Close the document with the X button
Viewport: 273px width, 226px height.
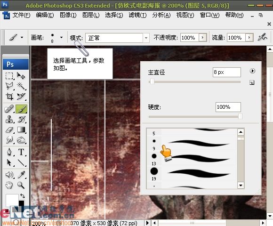(269, 24)
